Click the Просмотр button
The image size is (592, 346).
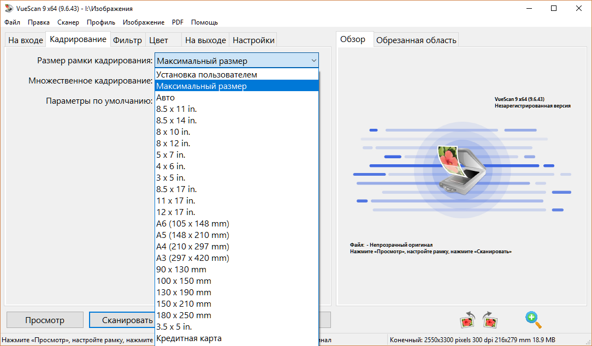45,320
